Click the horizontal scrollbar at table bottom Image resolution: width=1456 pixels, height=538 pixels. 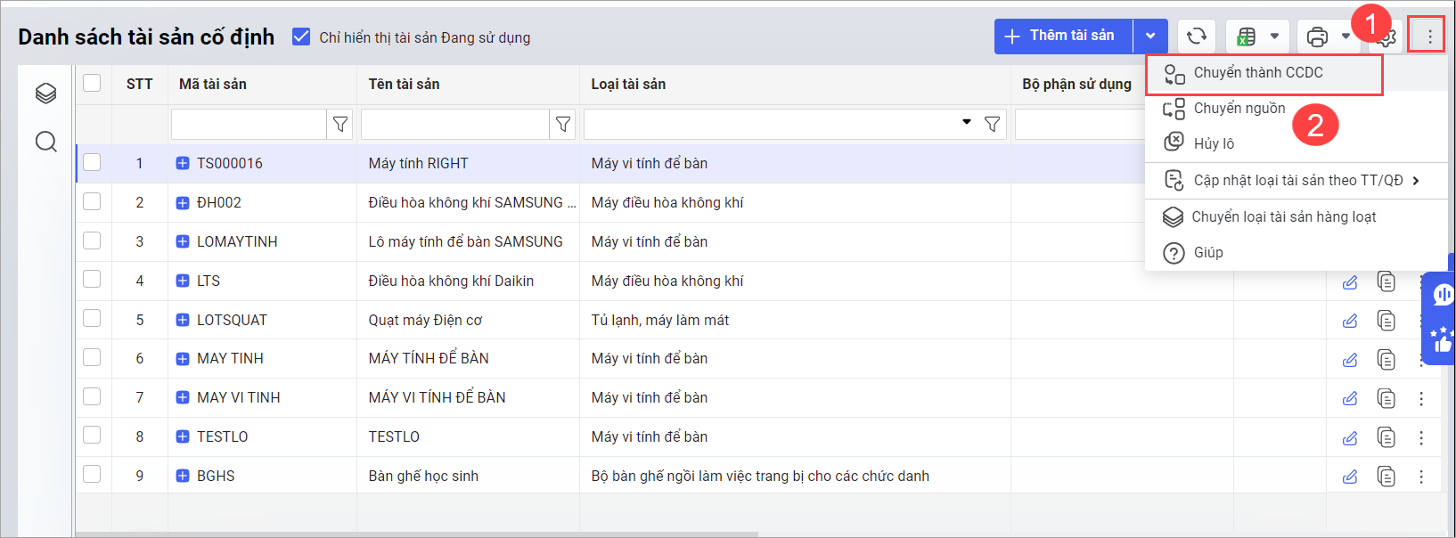(417, 534)
